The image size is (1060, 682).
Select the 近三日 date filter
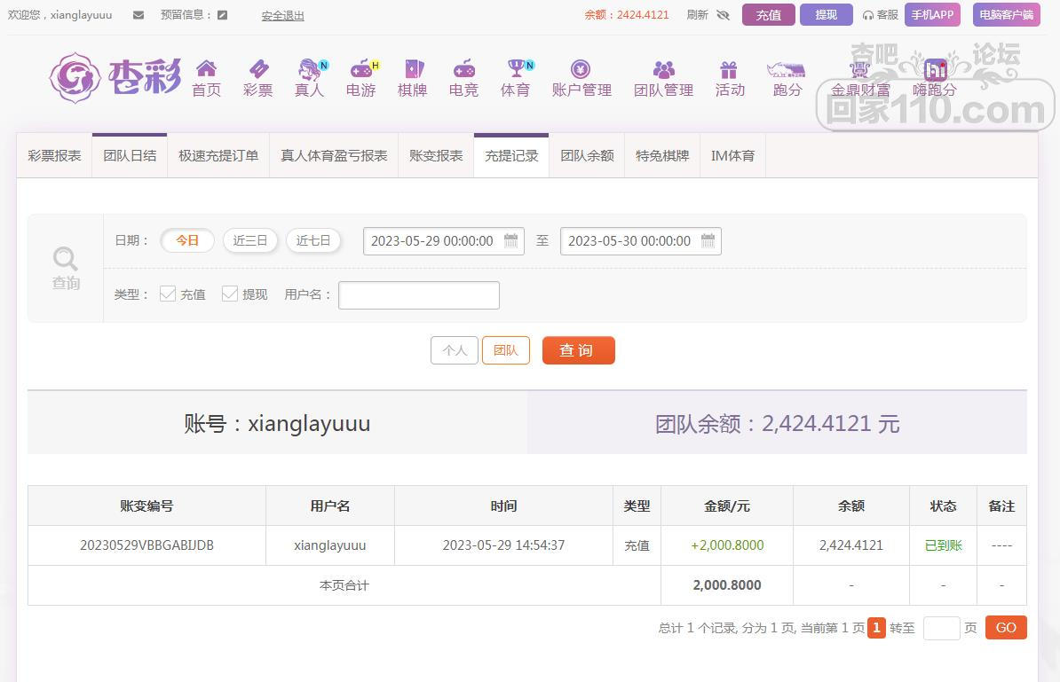tap(250, 240)
